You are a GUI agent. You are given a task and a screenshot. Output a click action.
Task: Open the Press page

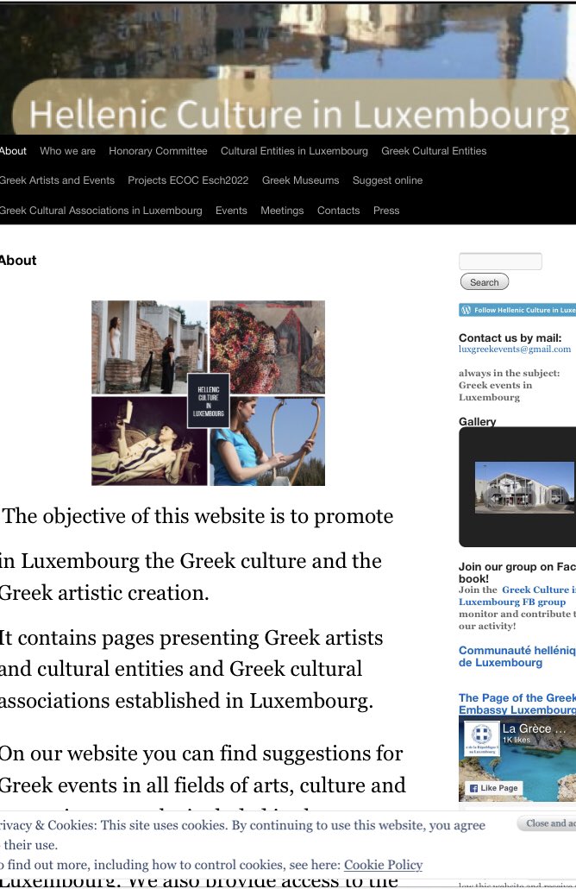click(386, 211)
